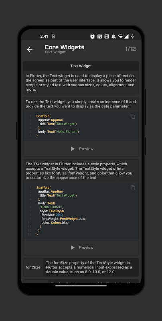Tap the Text Widget subtitle
Viewport: 162px width, 321px height.
(x=55, y=52)
